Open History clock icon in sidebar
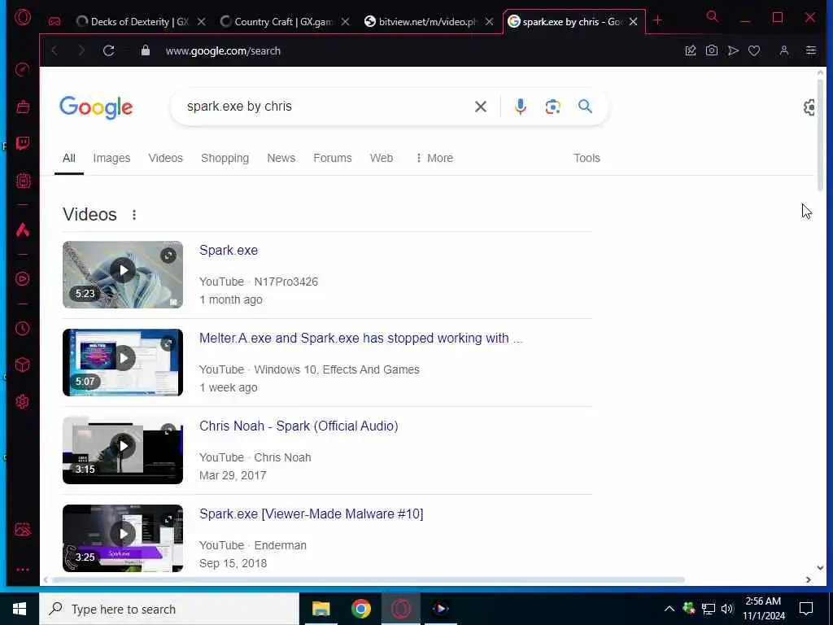833x625 pixels. click(x=22, y=329)
